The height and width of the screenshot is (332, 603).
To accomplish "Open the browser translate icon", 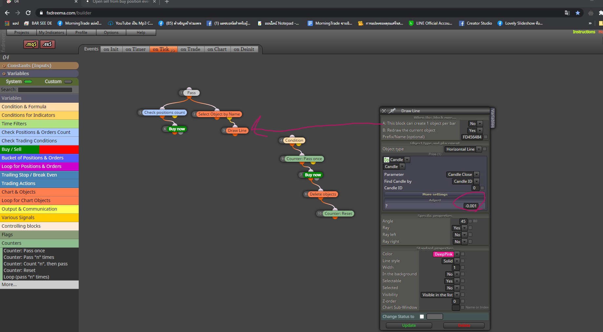I will pyautogui.click(x=567, y=13).
